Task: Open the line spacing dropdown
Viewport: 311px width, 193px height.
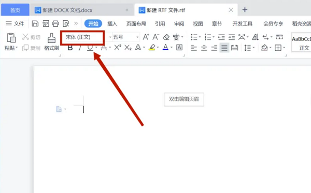Action: click(253, 48)
